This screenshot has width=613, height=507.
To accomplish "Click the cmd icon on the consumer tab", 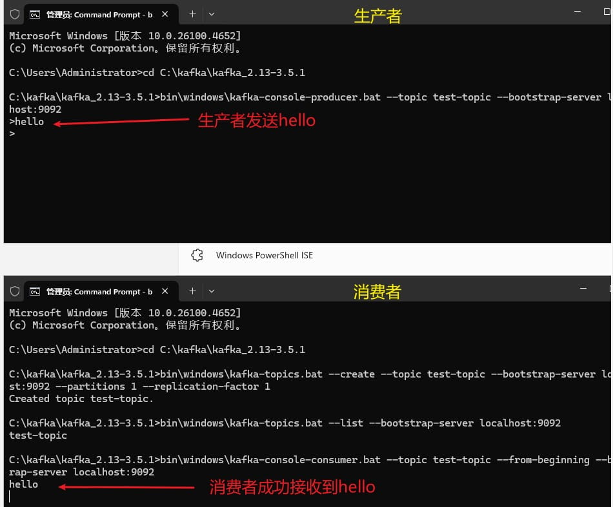I will 35,292.
